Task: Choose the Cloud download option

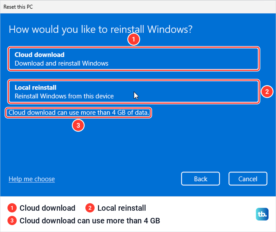Action: (134, 59)
